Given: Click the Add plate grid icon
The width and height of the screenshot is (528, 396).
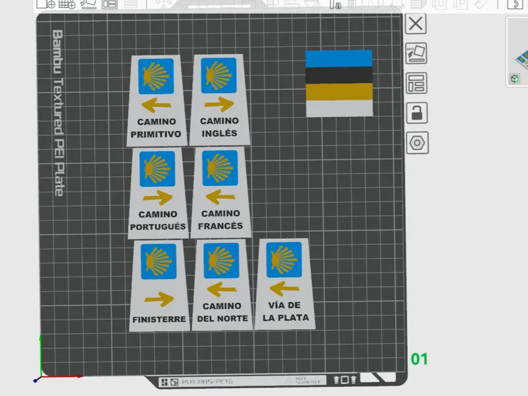Looking at the screenshot, I should 67,4.
